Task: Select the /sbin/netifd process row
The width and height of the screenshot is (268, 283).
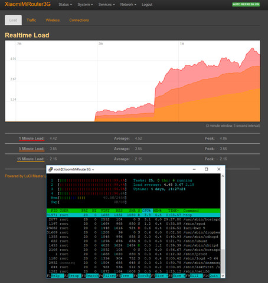Action: 133,271
